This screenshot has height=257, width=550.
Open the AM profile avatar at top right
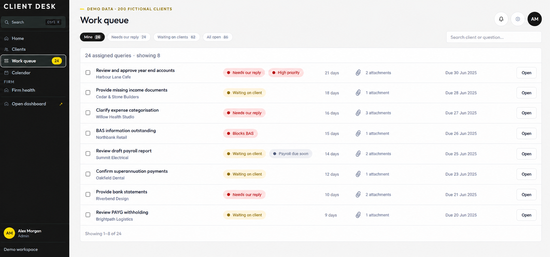click(x=535, y=19)
